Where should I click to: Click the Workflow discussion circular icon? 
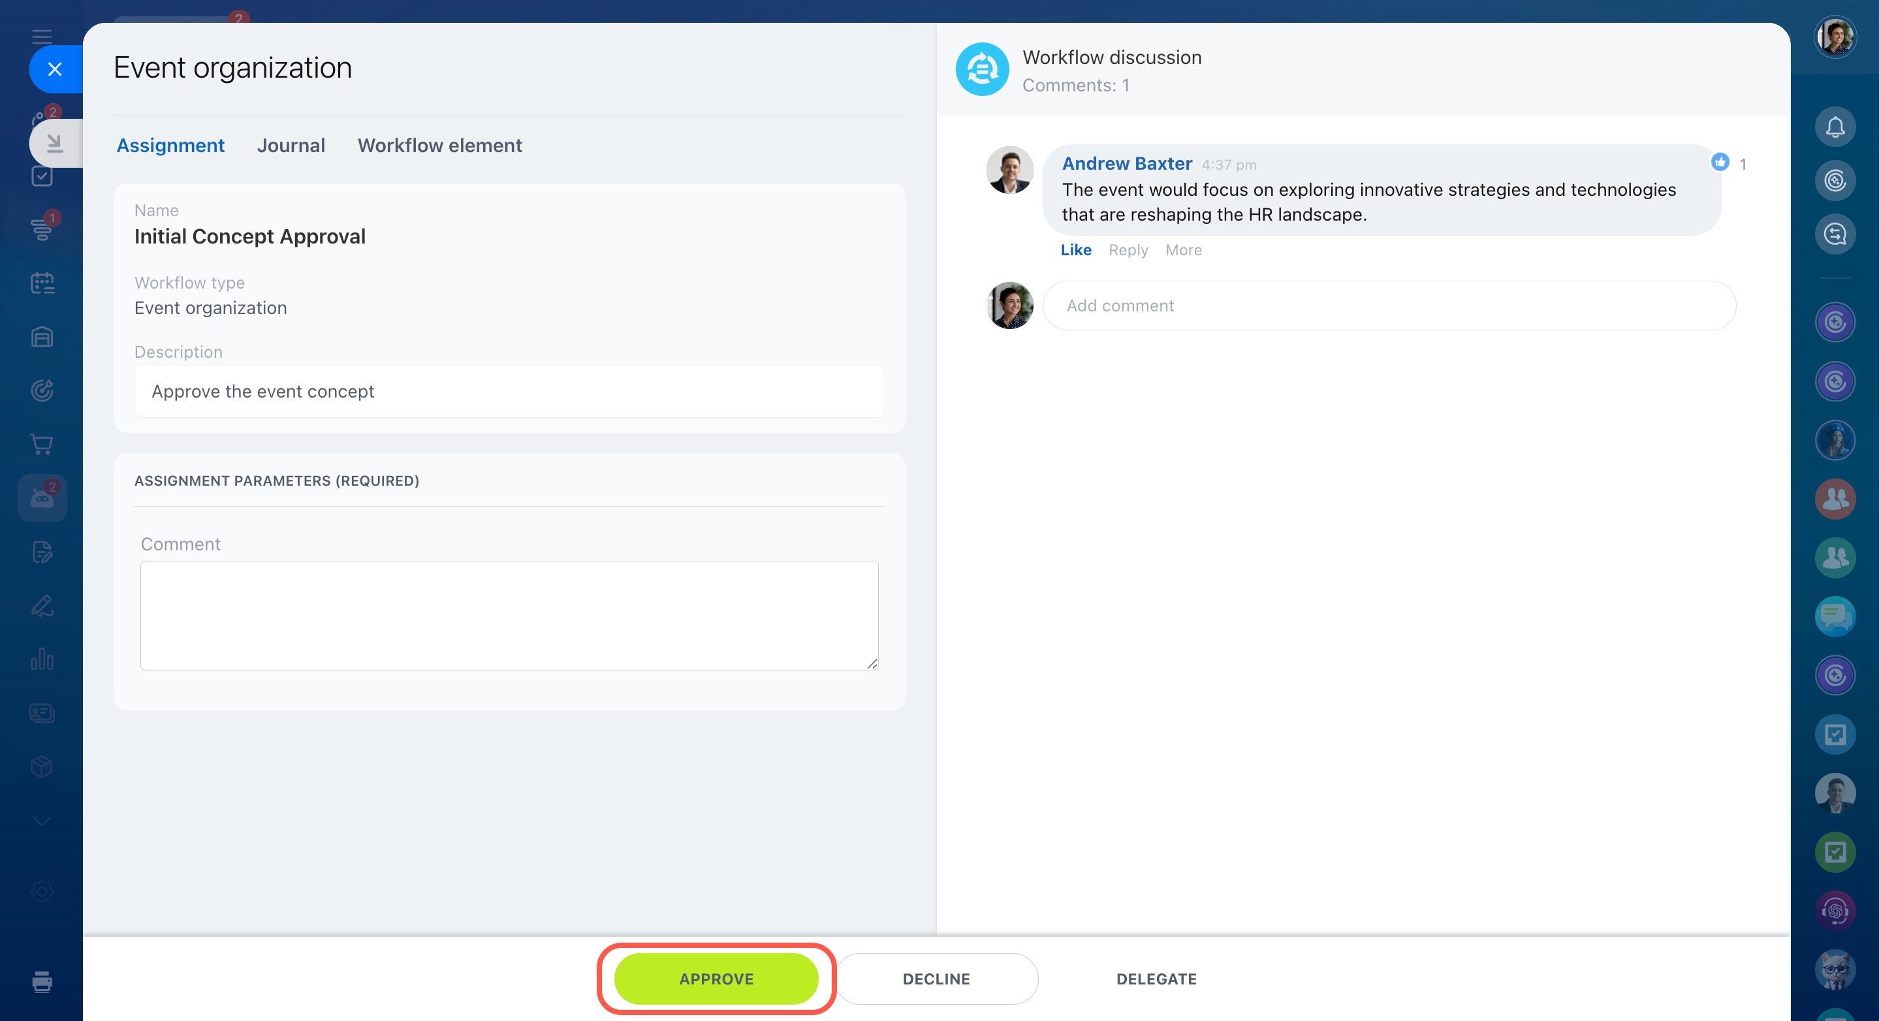click(982, 69)
